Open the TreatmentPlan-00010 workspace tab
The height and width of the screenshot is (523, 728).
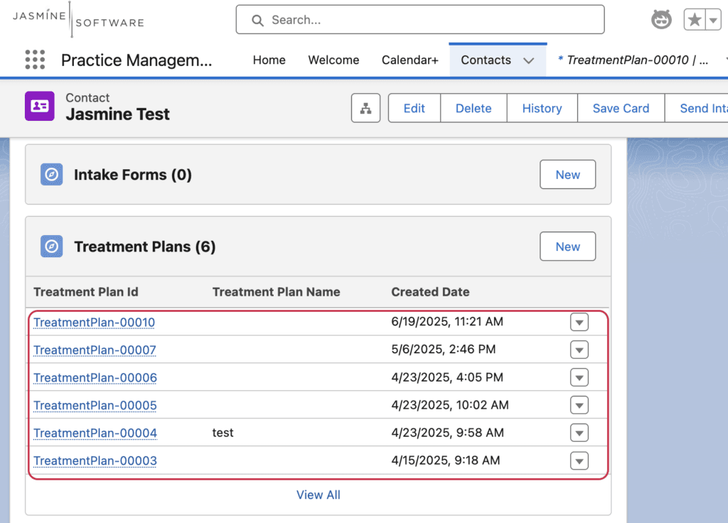click(633, 60)
